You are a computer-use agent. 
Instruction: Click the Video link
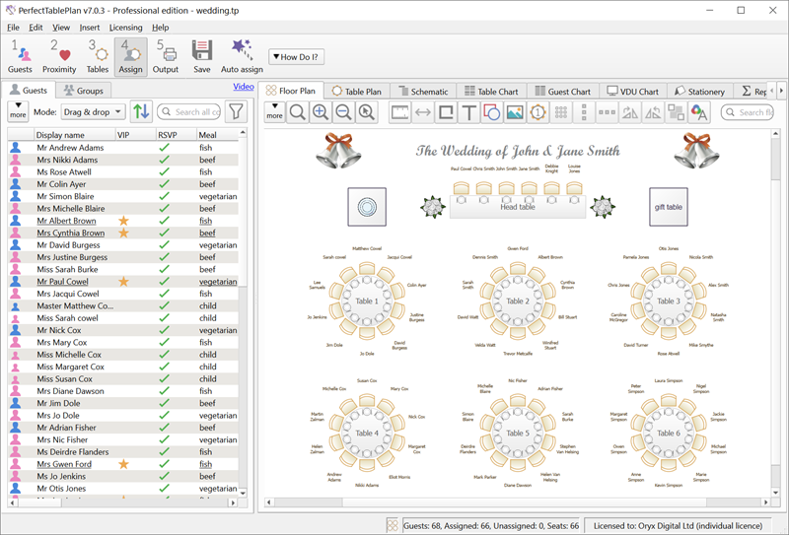243,87
